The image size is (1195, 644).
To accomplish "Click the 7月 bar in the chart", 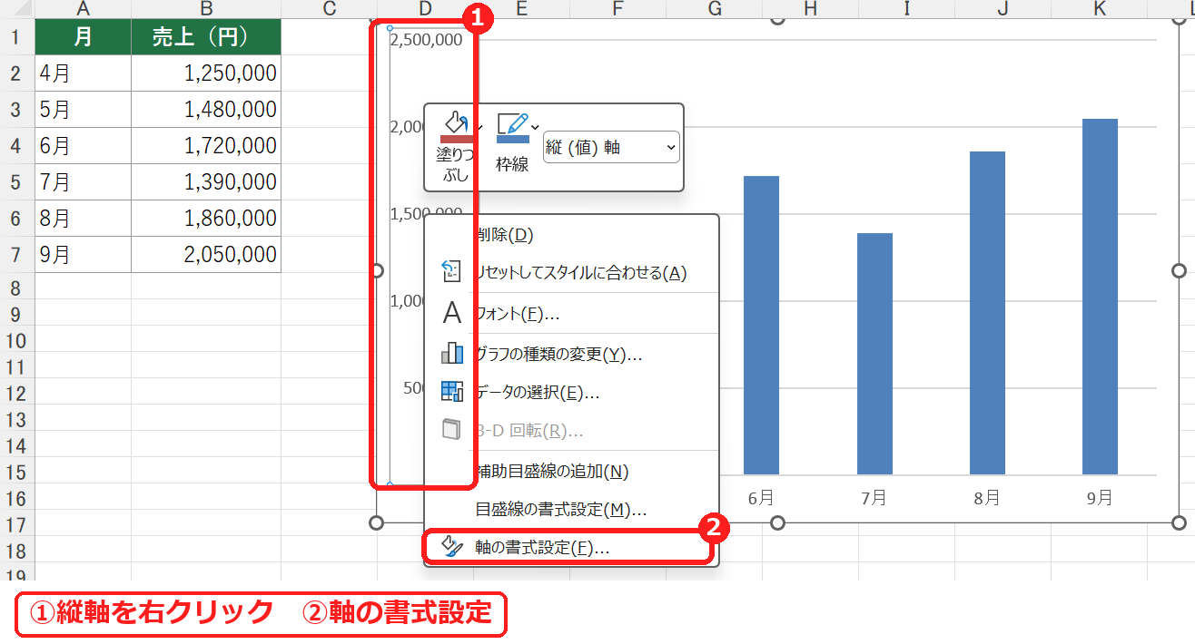I will 874,354.
